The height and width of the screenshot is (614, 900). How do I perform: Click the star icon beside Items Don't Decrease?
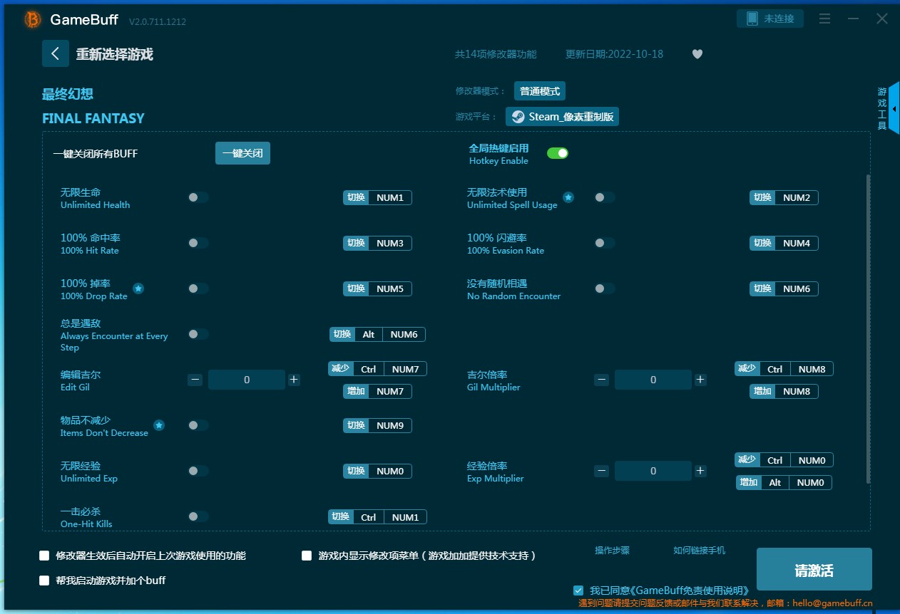tap(159, 425)
